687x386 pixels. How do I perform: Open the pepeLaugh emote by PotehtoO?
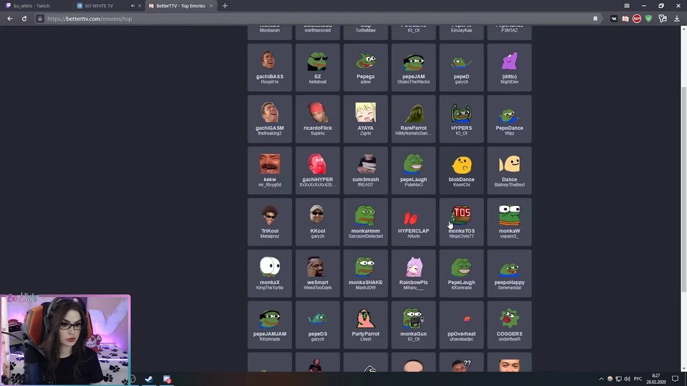click(x=413, y=170)
